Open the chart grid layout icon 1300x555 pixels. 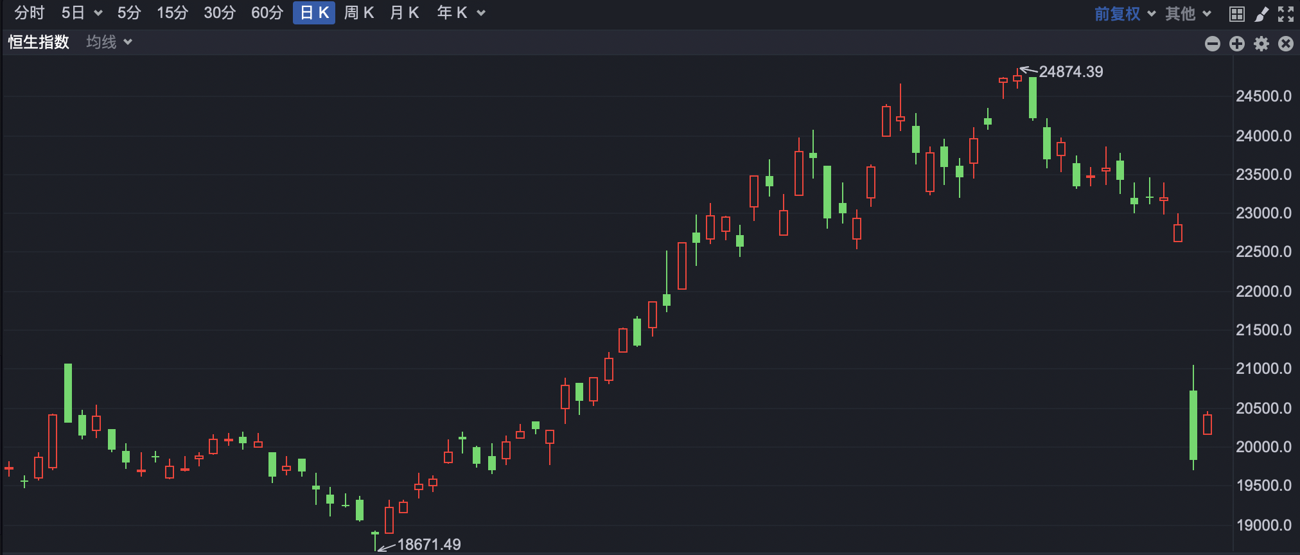click(x=1237, y=14)
